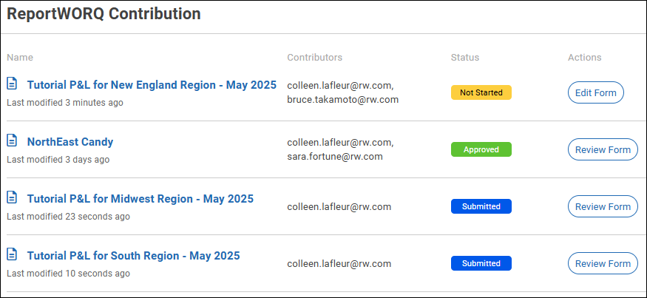This screenshot has width=647, height=298.
Task: Open Tutorial P&L for New England Region link
Action: (x=152, y=85)
